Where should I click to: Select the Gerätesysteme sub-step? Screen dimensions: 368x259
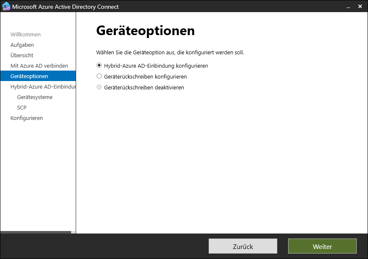[x=35, y=97]
